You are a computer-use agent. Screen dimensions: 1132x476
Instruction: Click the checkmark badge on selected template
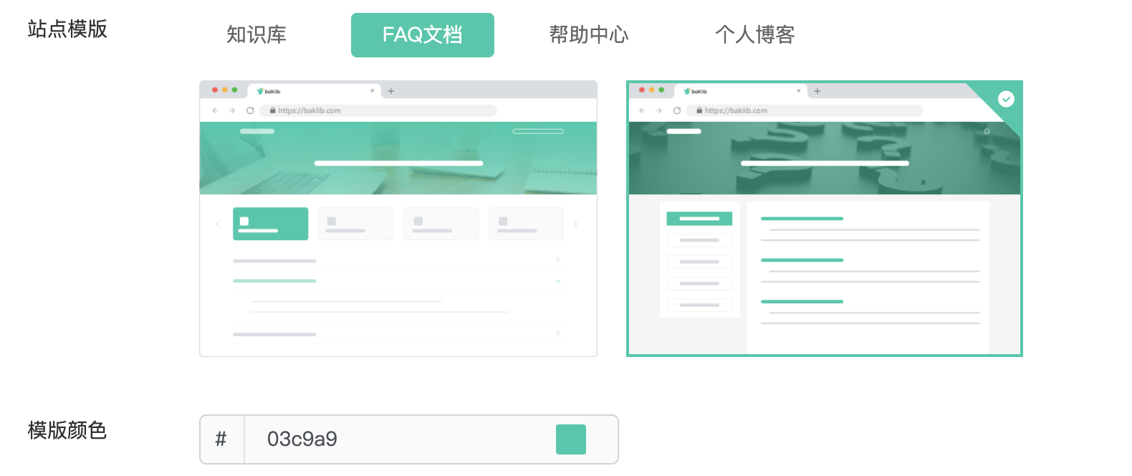click(1006, 99)
